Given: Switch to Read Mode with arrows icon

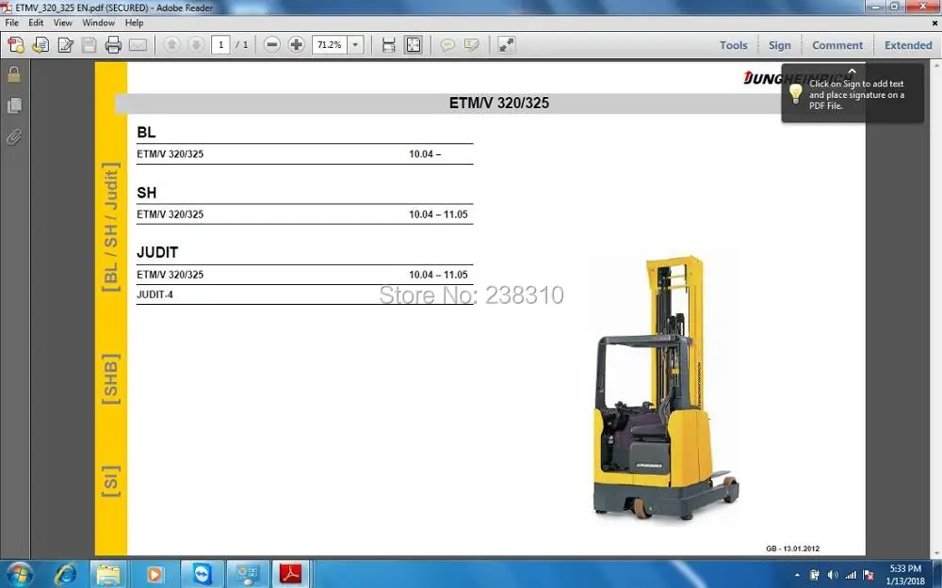Looking at the screenshot, I should 507,45.
